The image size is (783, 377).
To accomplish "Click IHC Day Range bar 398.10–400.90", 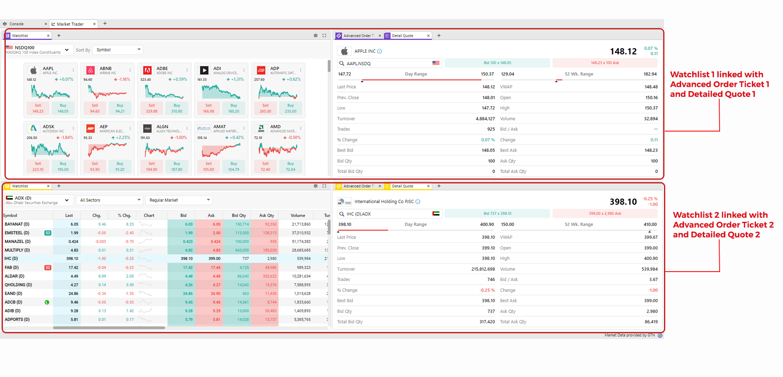I will coord(416,230).
